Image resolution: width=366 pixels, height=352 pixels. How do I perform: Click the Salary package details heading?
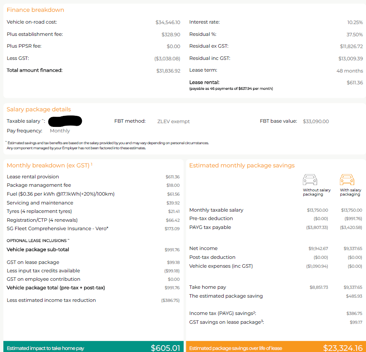coord(39,110)
